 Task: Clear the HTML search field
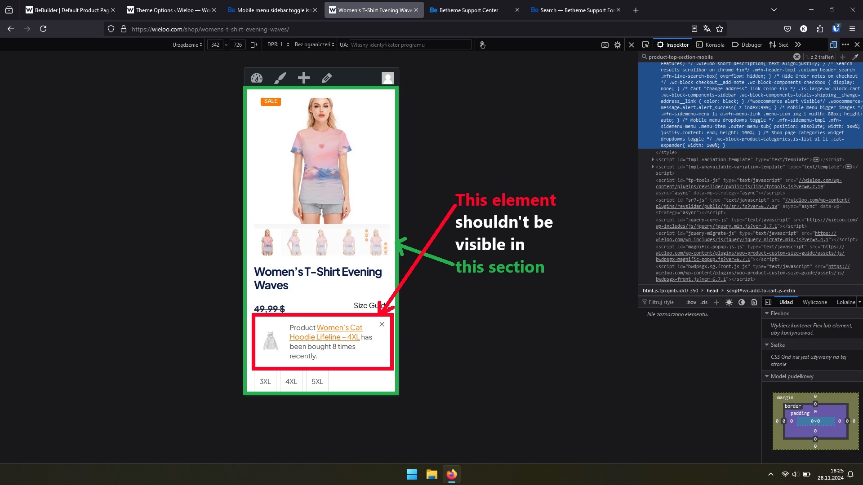tap(796, 57)
